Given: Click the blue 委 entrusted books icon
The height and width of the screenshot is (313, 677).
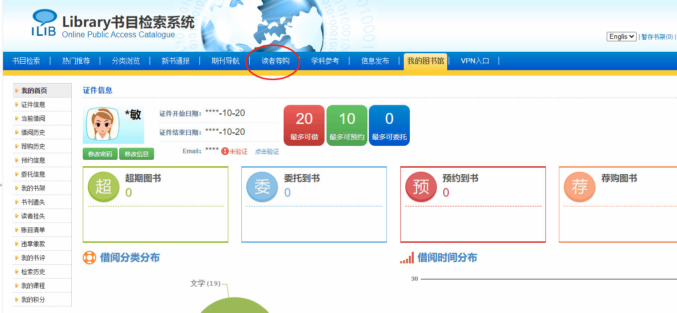Looking at the screenshot, I should (262, 187).
